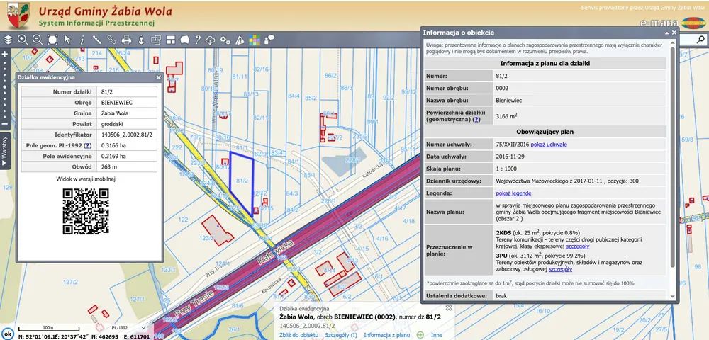
Task: Open the settings gears icon
Action: click(x=225, y=40)
